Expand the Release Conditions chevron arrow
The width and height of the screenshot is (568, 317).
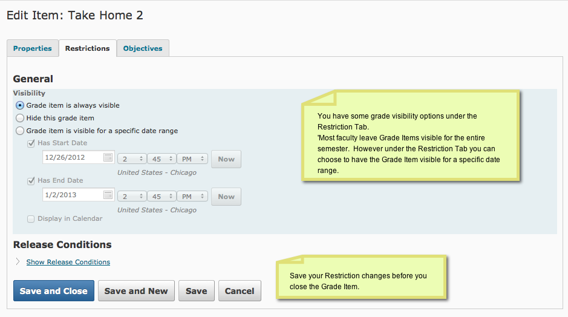tap(17, 262)
